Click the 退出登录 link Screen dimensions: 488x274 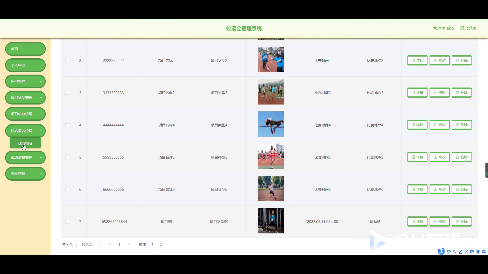click(468, 28)
